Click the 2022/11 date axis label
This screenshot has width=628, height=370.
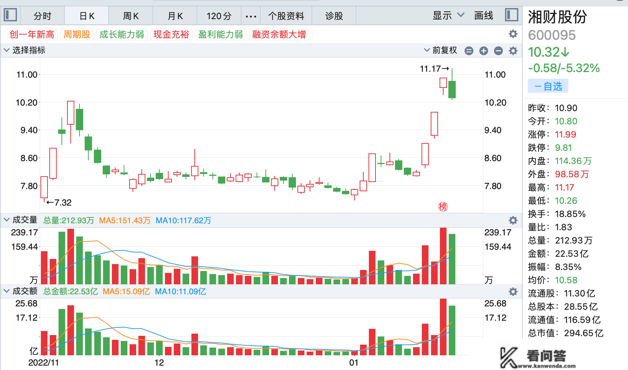click(x=43, y=363)
